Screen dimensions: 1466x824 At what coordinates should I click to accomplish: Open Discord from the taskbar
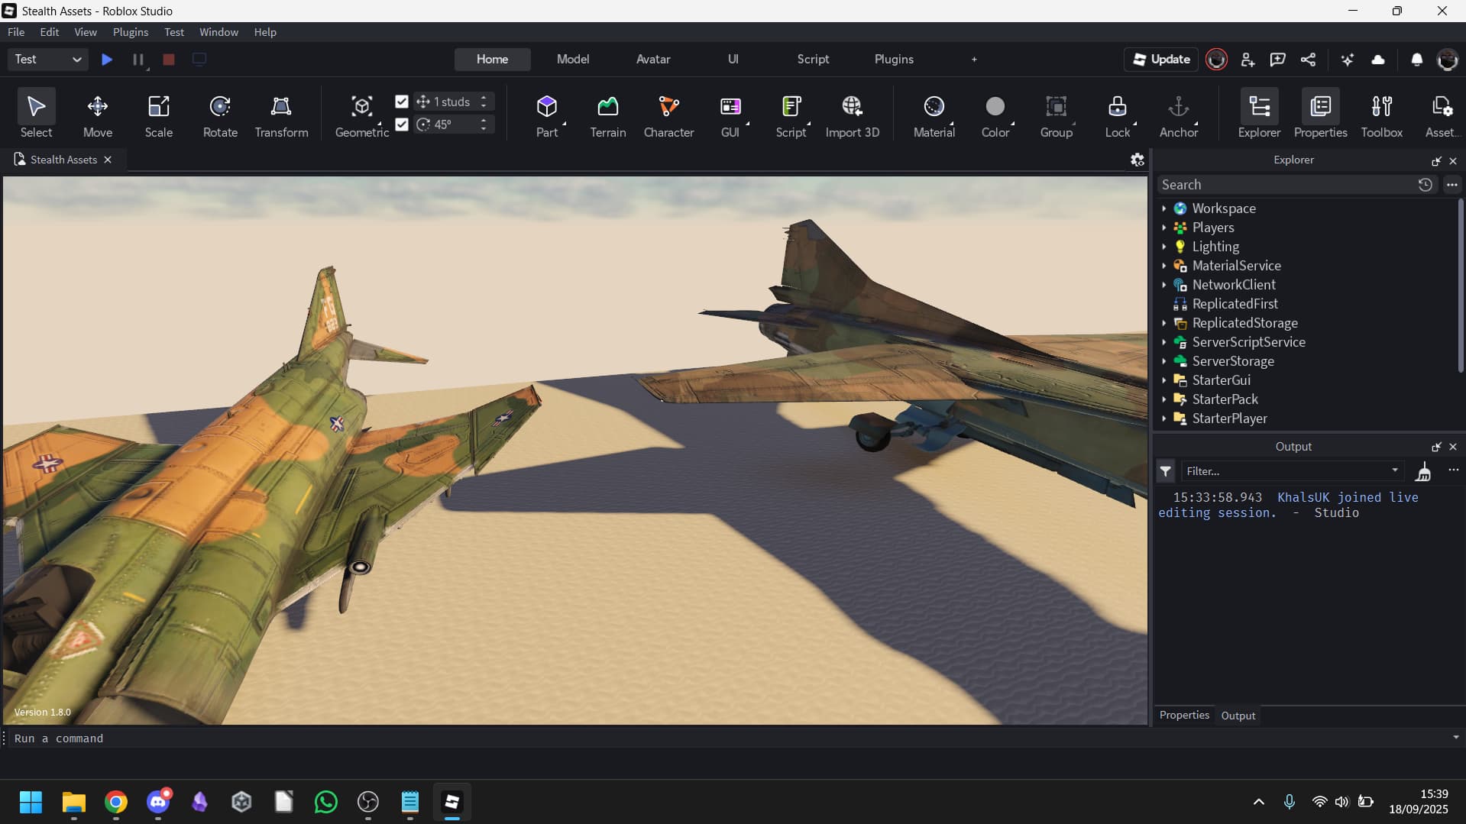pyautogui.click(x=158, y=802)
